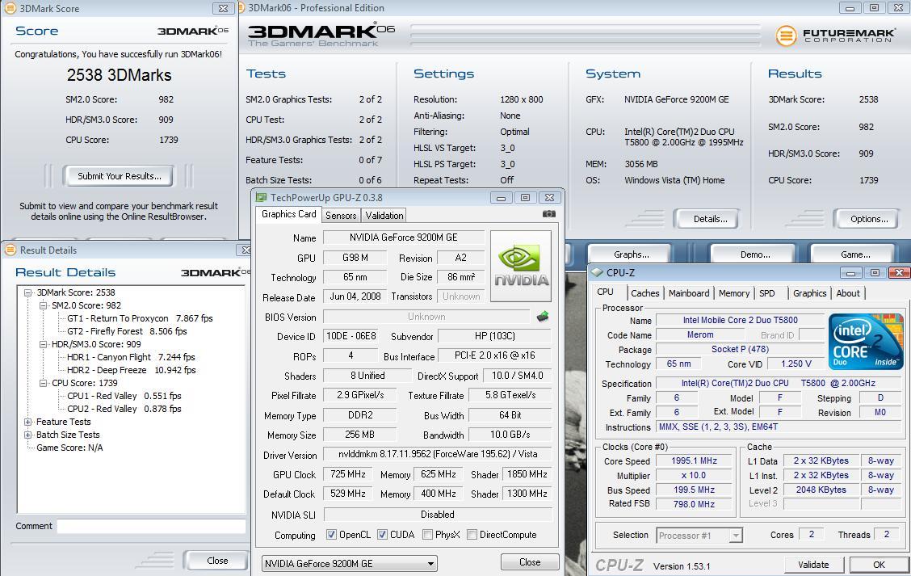Image resolution: width=911 pixels, height=576 pixels.
Task: Click Close button in Result Details window
Action: click(x=216, y=561)
